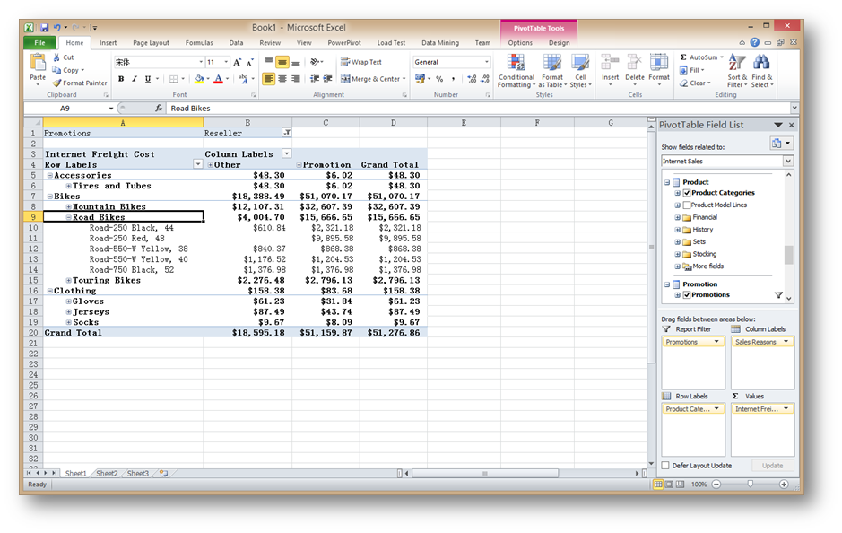This screenshot has width=842, height=533.
Task: Click inside the Name Box
Action: 65,108
